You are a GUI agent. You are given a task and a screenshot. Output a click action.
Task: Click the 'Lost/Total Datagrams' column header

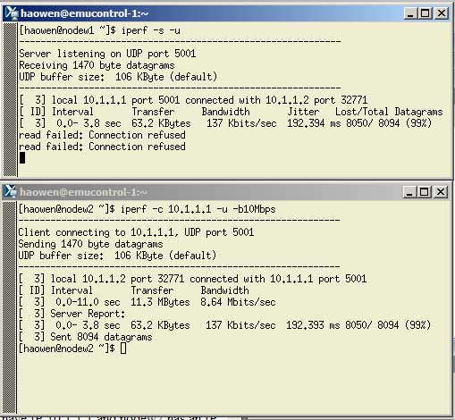point(389,112)
